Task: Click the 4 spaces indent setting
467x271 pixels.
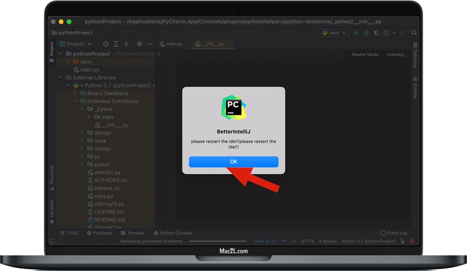Action: pos(328,241)
